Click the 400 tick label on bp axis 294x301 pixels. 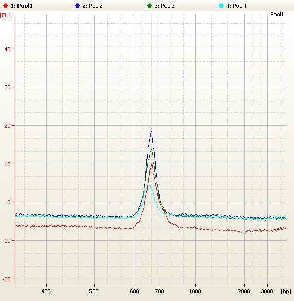point(46,291)
